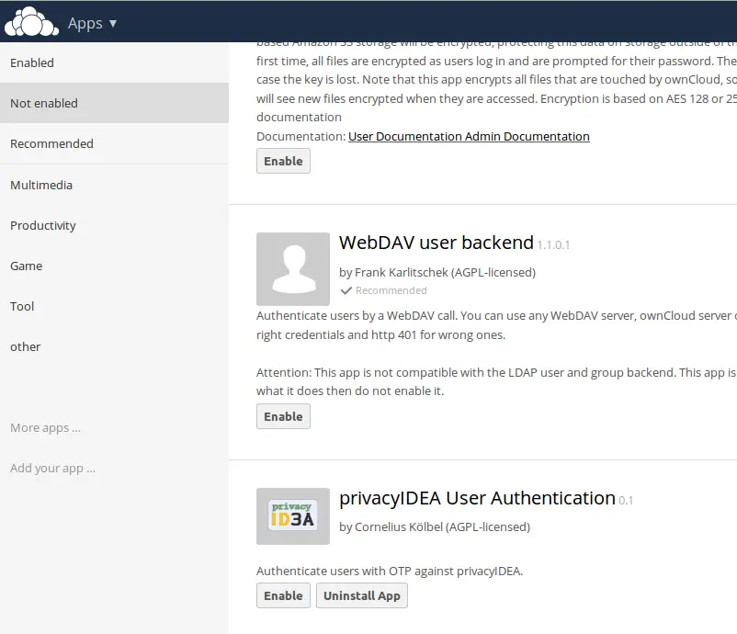Viewport: 737px width, 634px height.
Task: Click the privacyIDEA User Authentication title
Action: [x=477, y=498]
